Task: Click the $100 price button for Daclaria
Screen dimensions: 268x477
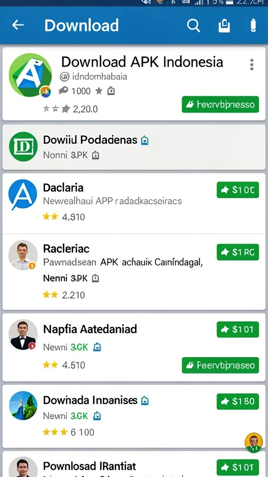Action: (238, 190)
